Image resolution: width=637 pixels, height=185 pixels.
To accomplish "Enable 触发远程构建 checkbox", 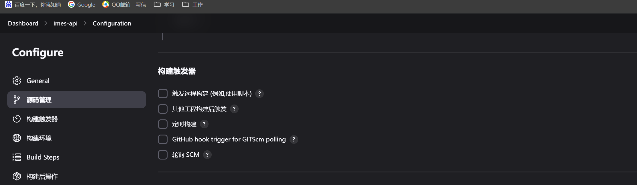I will click(163, 94).
